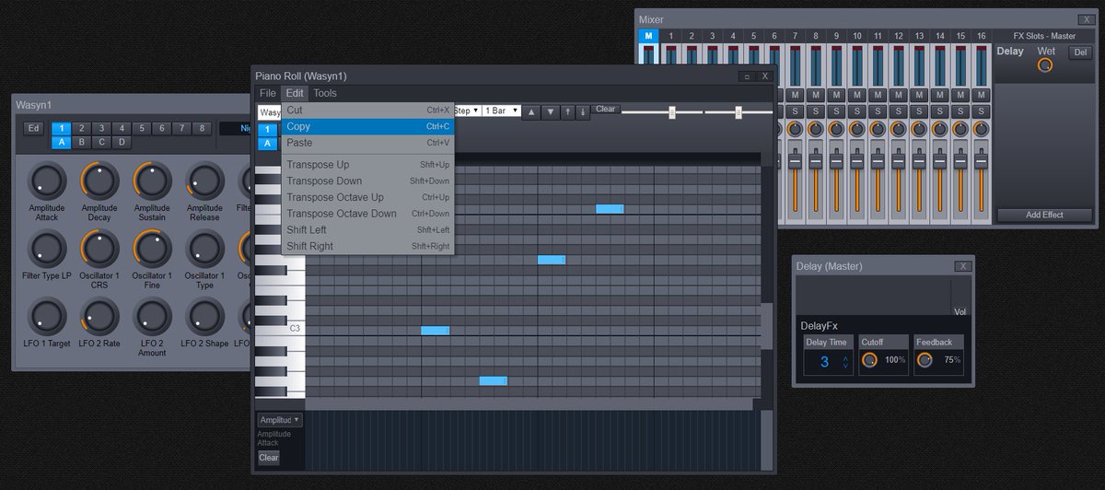Select Copy from the Edit menu
Viewport: 1105px width, 490px height.
point(367,126)
